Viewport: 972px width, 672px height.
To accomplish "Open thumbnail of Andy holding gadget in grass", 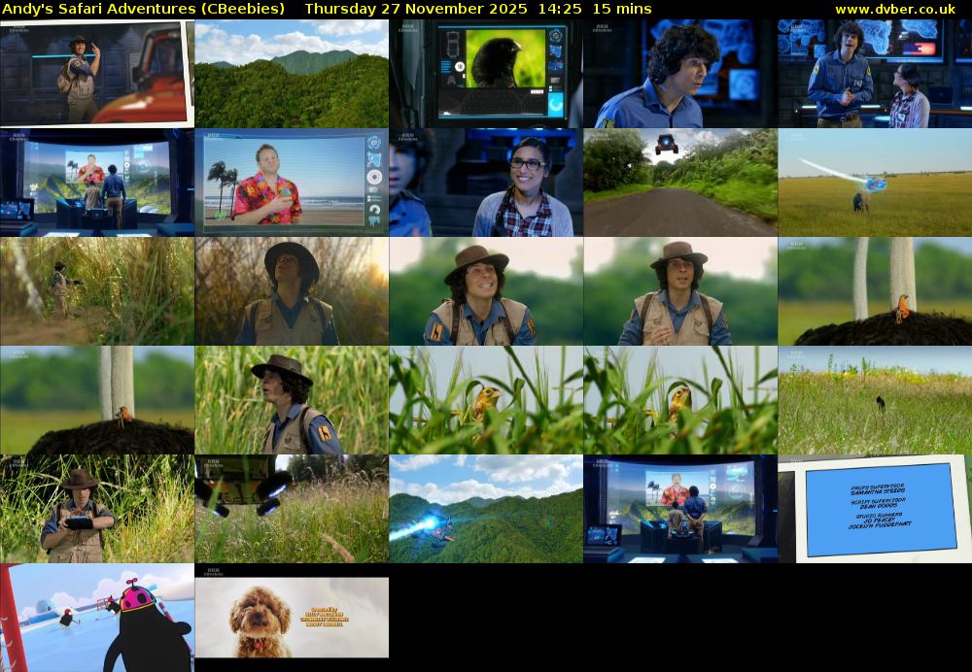I will (x=96, y=509).
